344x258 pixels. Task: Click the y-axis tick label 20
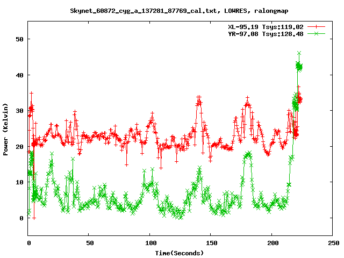pyautogui.click(x=19, y=147)
